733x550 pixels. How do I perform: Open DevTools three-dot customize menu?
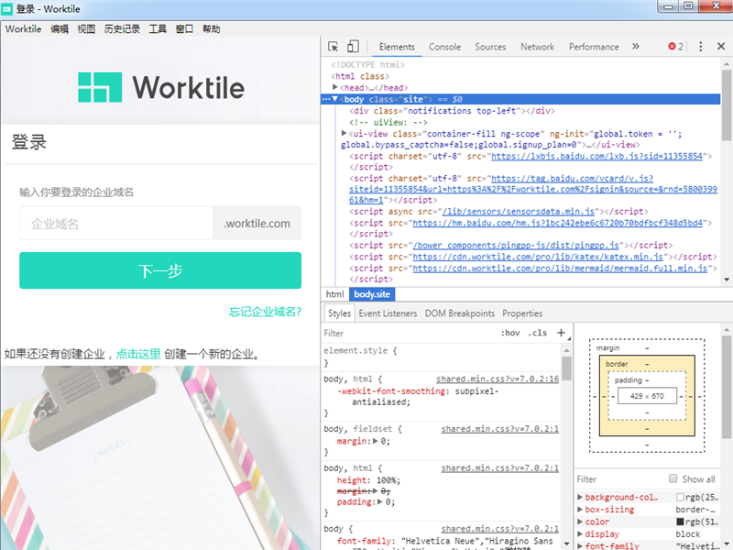[x=700, y=47]
